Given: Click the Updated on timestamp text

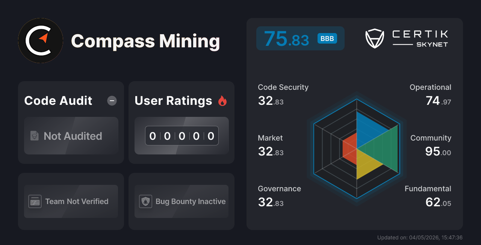Looking at the screenshot, I should [x=420, y=237].
